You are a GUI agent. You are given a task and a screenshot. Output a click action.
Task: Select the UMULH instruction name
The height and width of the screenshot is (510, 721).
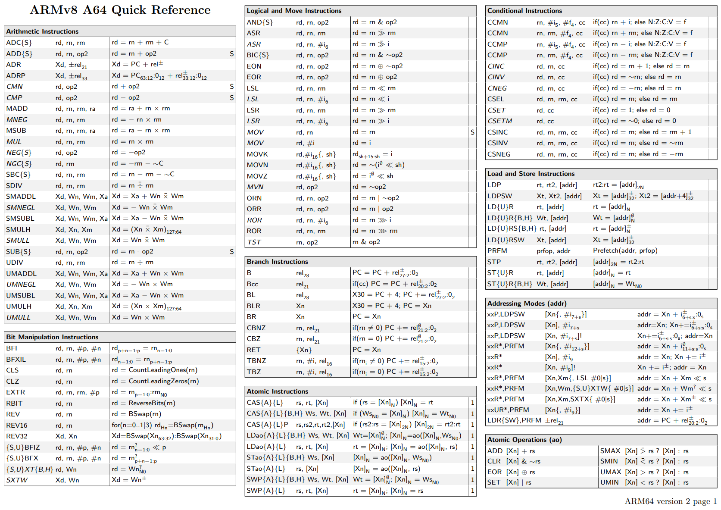click(x=19, y=307)
